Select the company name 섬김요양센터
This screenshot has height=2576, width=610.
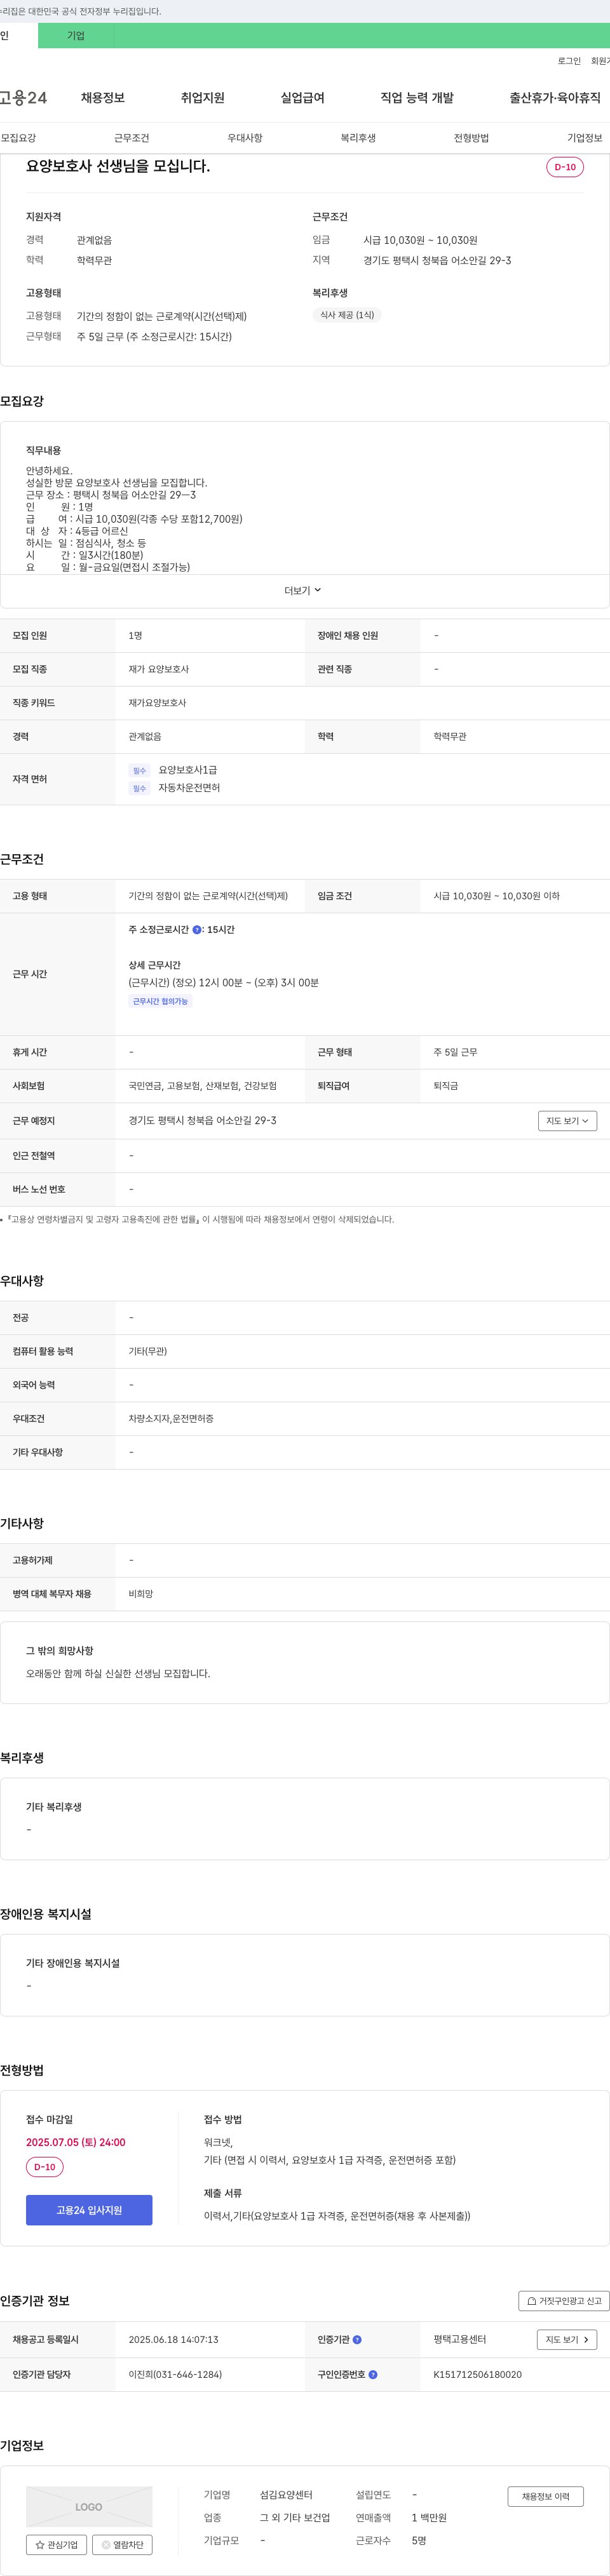(286, 2495)
